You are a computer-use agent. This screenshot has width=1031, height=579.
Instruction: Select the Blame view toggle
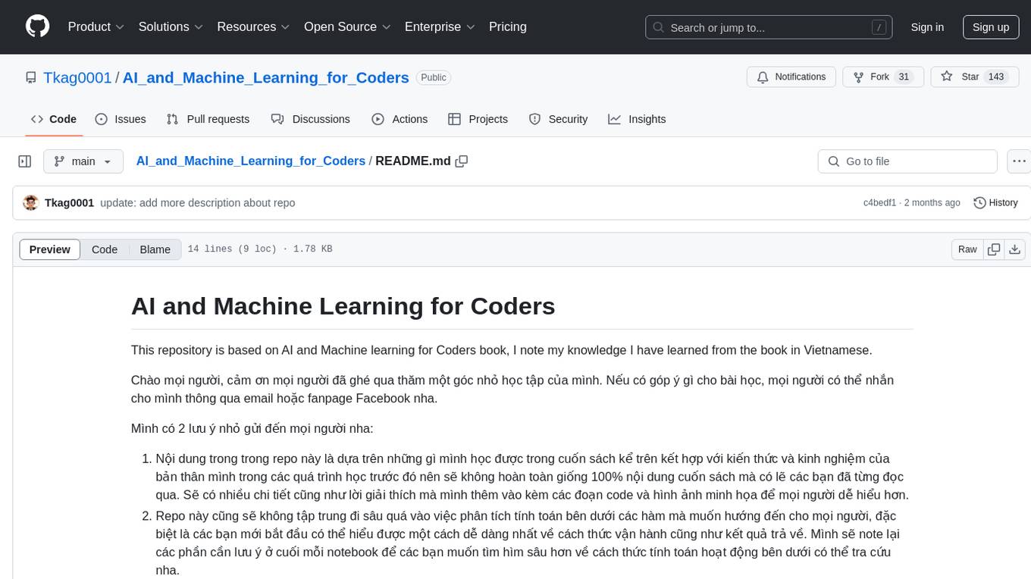click(155, 249)
